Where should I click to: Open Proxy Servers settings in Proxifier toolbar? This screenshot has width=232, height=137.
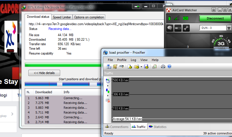tap(109, 67)
